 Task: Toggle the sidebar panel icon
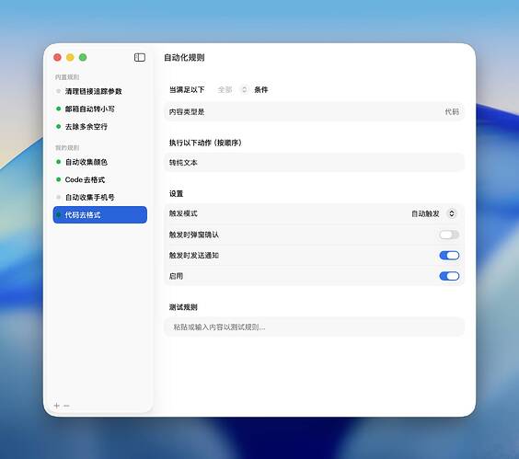[139, 57]
